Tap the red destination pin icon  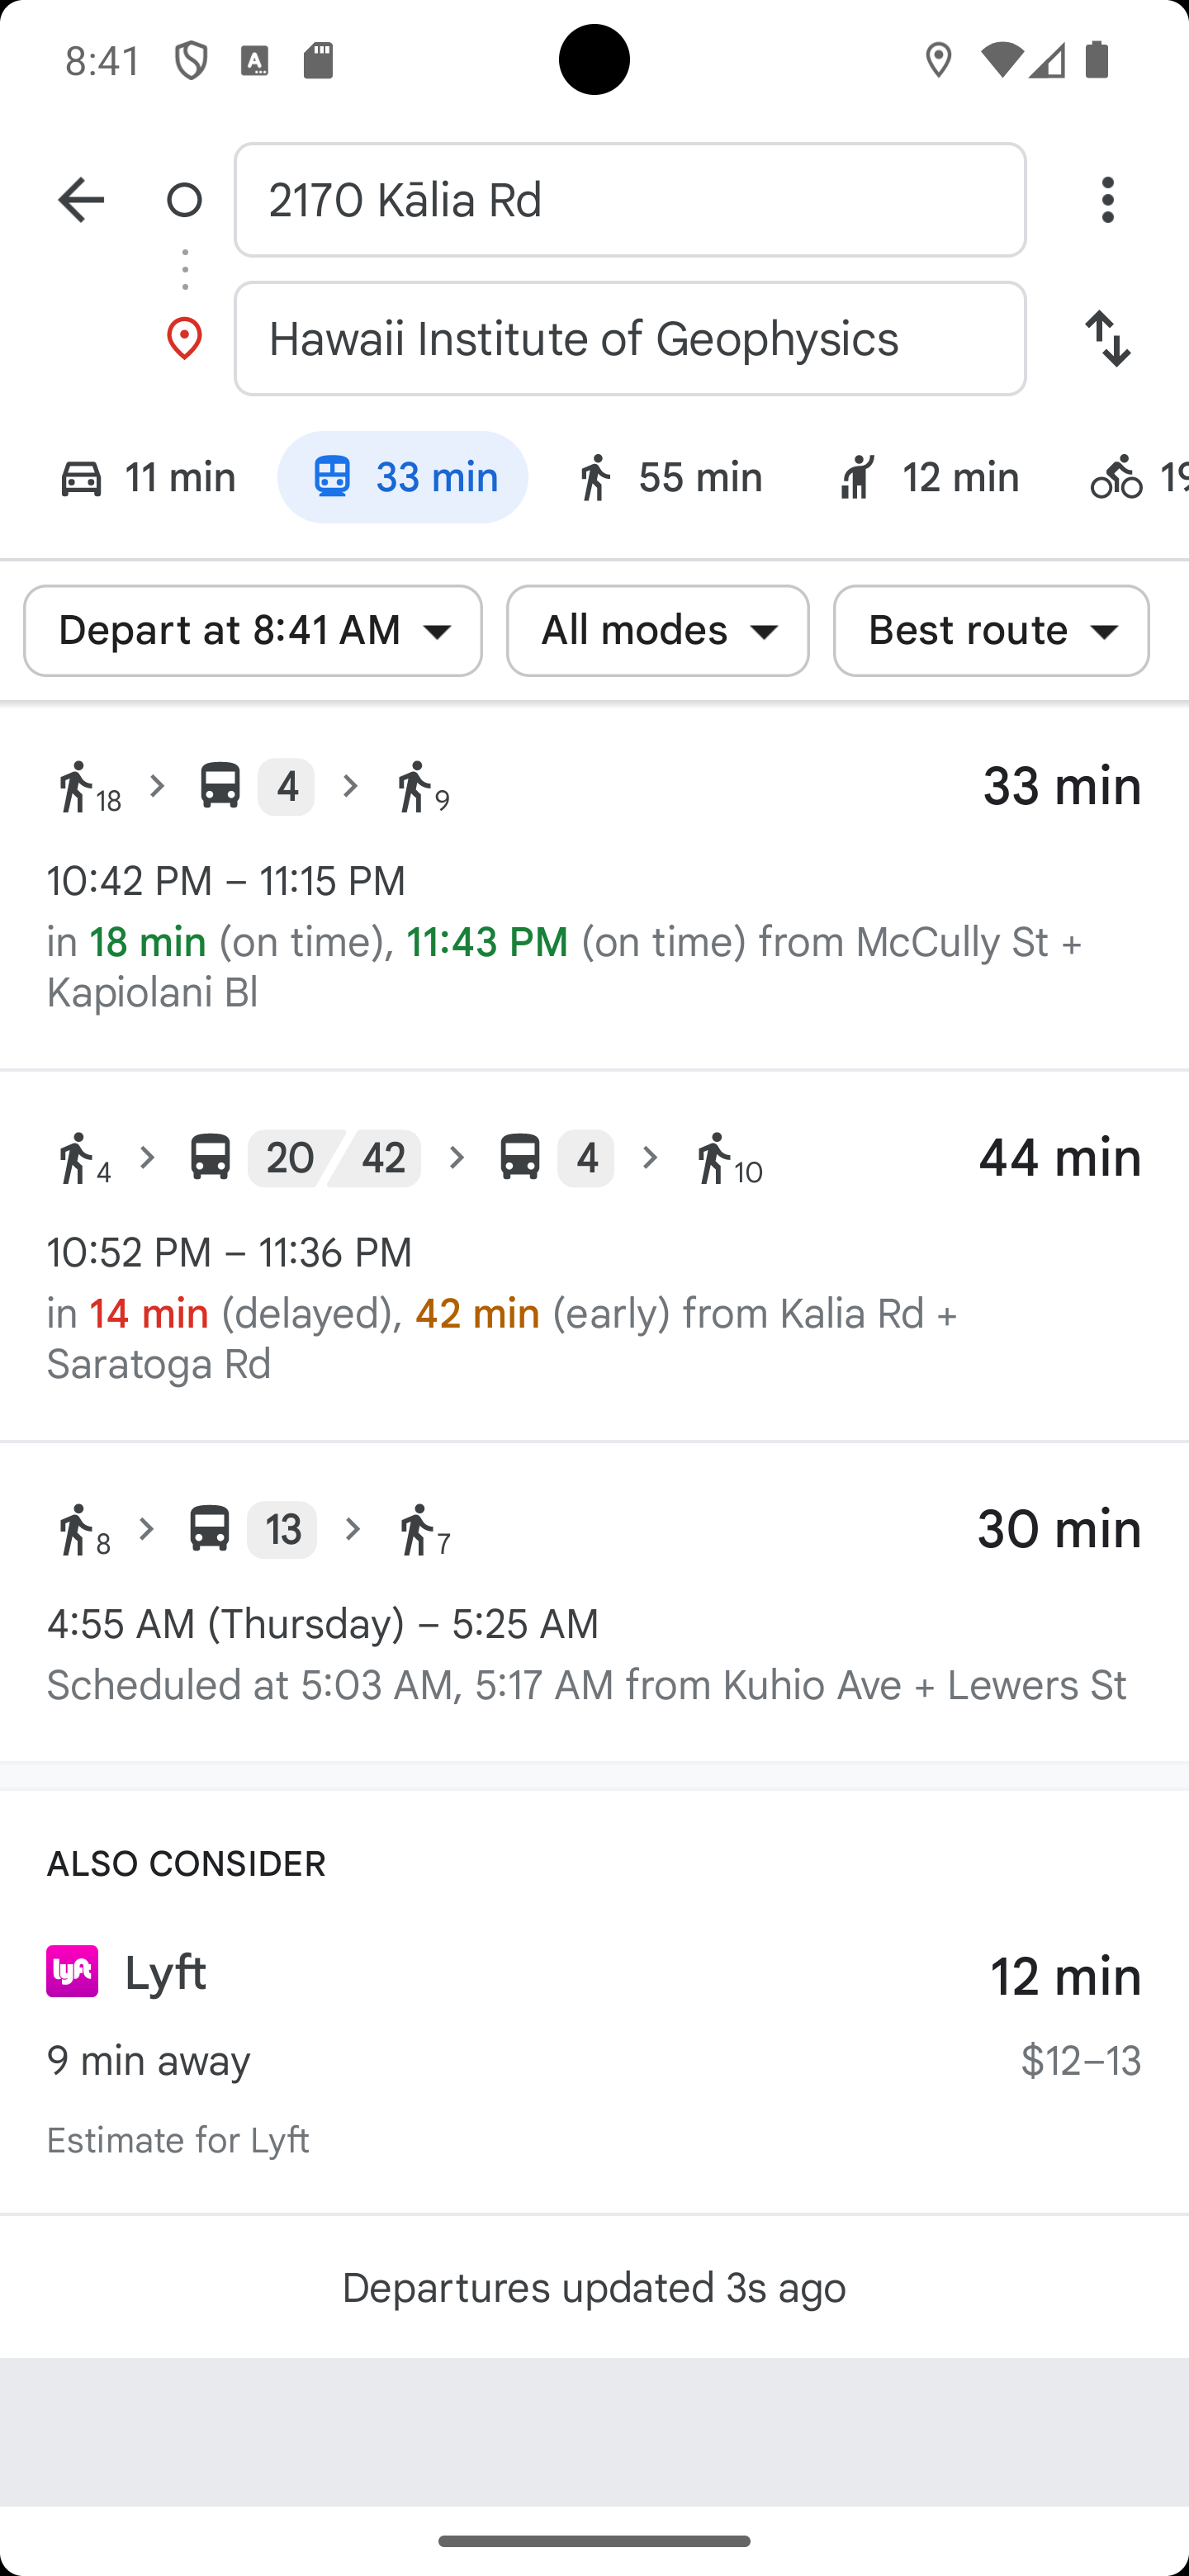coord(184,339)
